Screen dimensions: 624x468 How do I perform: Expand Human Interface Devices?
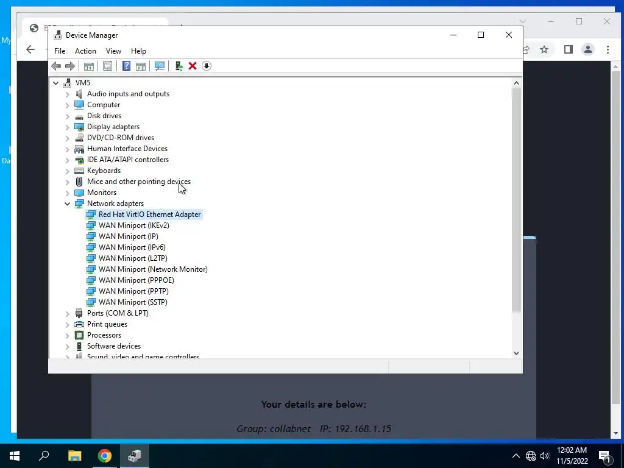coord(67,149)
